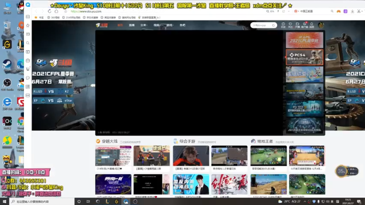Screen dimensions: 365x205
Task: Open Douyu notifications bell icon
Action: point(312,25)
